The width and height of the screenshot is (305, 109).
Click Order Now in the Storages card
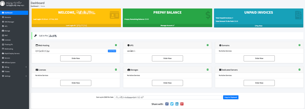(167, 83)
